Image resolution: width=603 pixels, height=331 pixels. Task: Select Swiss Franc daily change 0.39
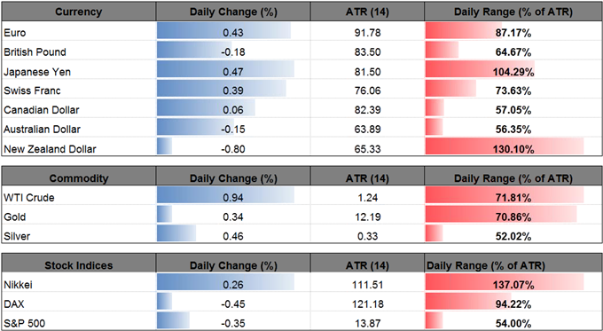click(x=233, y=91)
